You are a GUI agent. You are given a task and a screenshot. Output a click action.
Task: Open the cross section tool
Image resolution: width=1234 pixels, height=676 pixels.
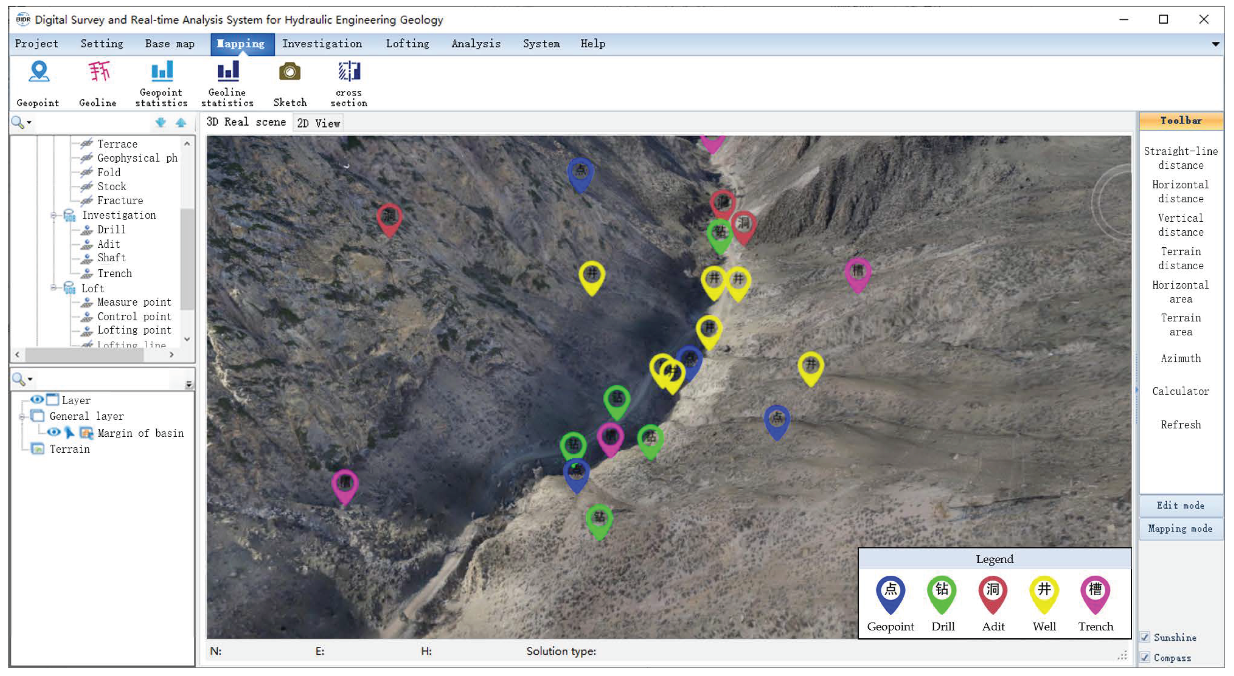tap(349, 72)
